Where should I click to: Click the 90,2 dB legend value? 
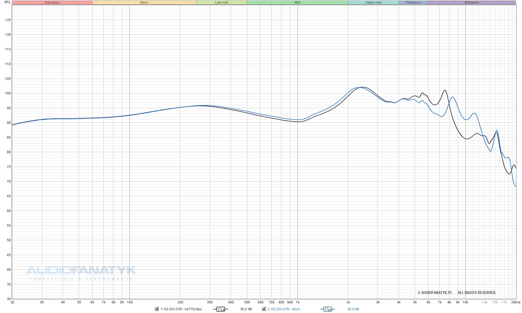tap(246, 309)
